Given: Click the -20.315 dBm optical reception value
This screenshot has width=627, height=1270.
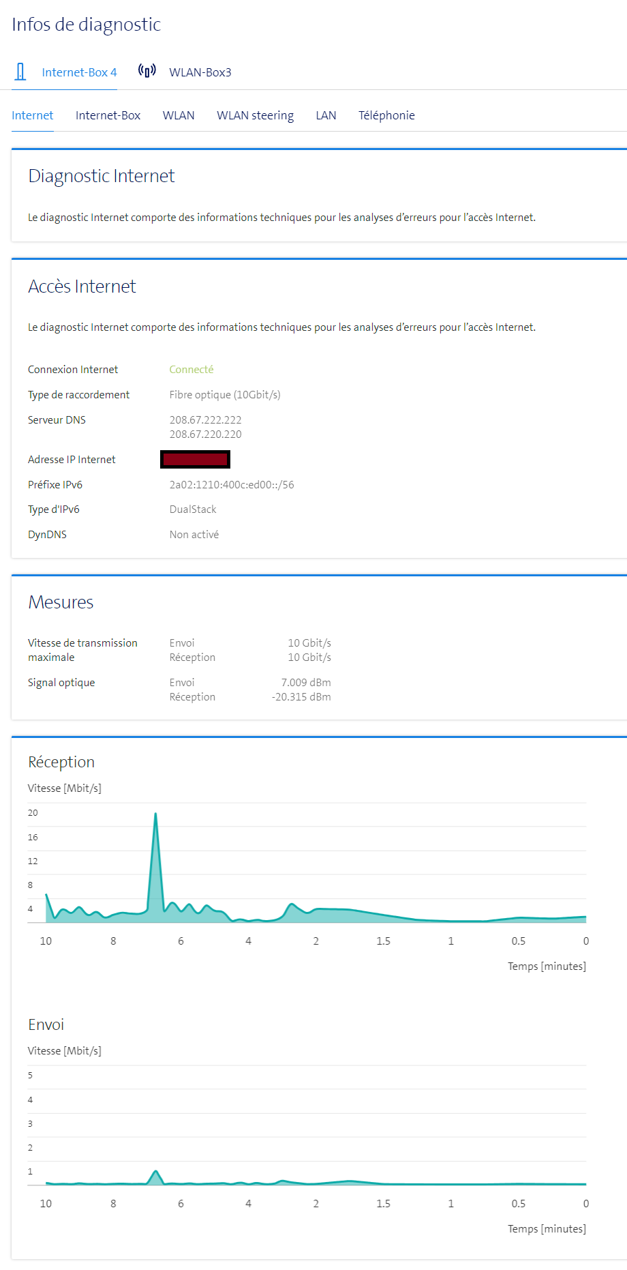Looking at the screenshot, I should tap(301, 697).
